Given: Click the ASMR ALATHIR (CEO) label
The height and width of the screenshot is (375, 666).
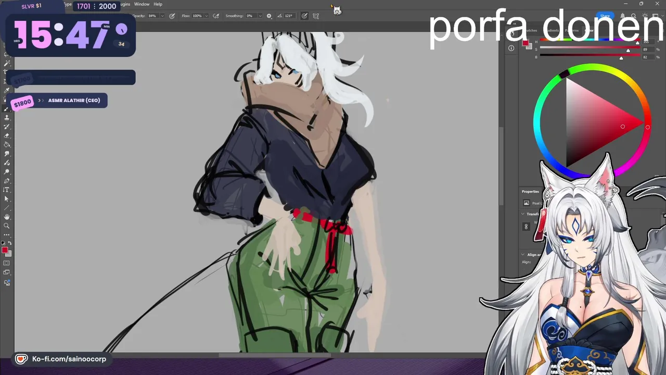Looking at the screenshot, I should (x=74, y=101).
